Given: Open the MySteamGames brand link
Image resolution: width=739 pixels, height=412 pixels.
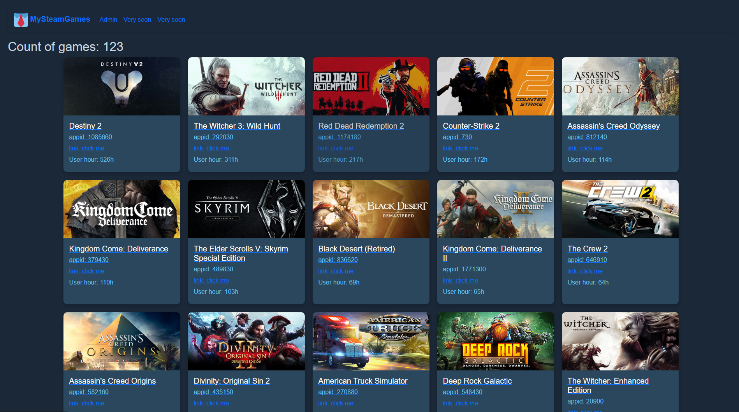Looking at the screenshot, I should point(60,19).
